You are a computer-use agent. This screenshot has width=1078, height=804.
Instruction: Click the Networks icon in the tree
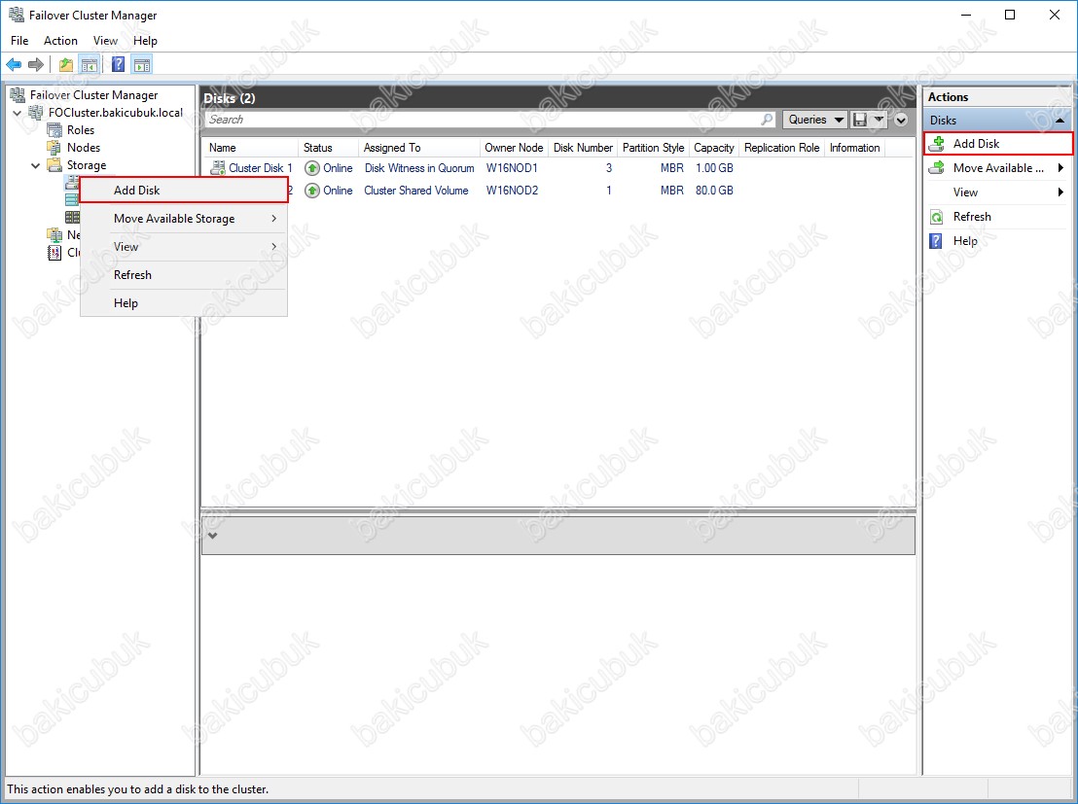[54, 235]
